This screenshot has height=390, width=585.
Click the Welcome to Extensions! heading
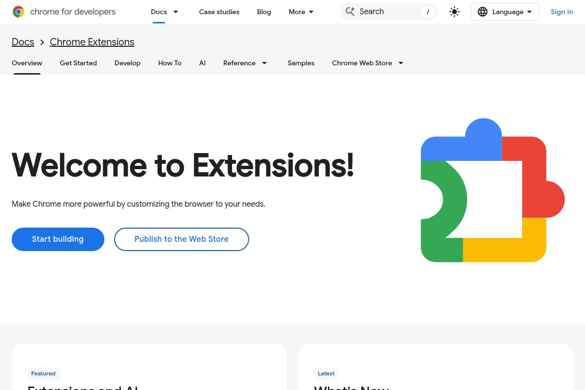[x=183, y=165]
